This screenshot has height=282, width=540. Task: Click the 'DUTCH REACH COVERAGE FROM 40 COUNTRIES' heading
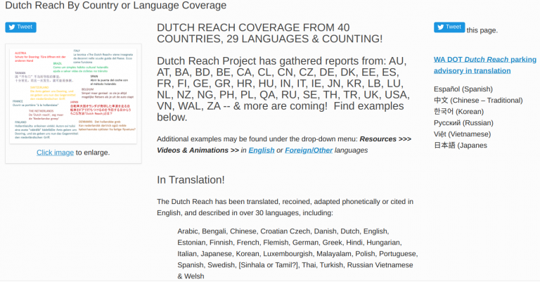pyautogui.click(x=269, y=33)
